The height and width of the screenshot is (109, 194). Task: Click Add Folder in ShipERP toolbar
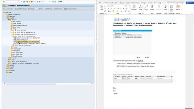click(58, 9)
